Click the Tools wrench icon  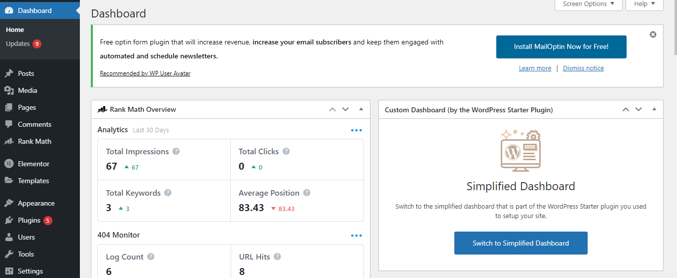pos(9,254)
